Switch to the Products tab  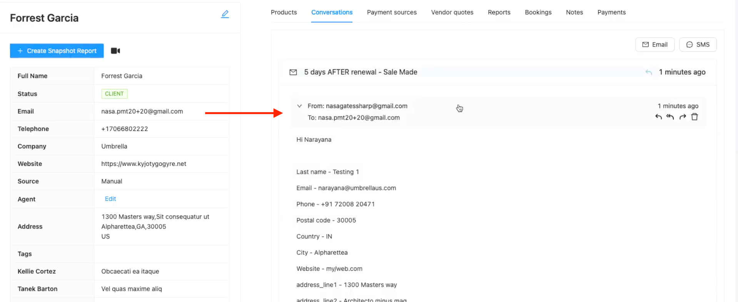[284, 12]
